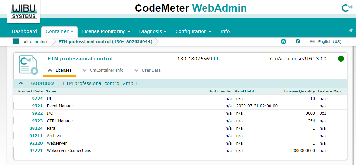Image resolution: width=356 pixels, height=165 pixels.
Task: Open the Container dropdown menu
Action: 59,31
